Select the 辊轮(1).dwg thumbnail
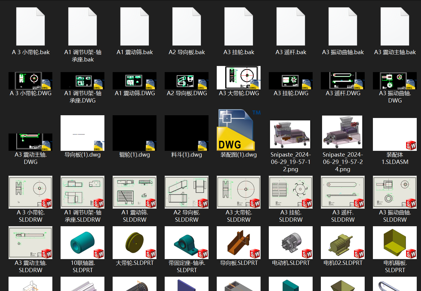This screenshot has height=291, width=421. 135,133
